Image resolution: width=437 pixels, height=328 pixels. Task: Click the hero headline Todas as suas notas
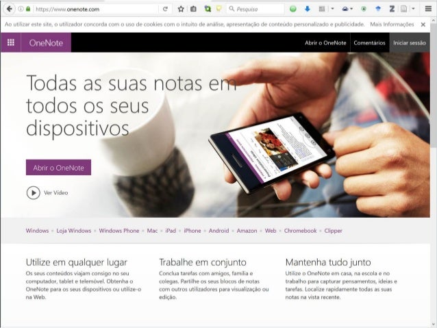131,105
